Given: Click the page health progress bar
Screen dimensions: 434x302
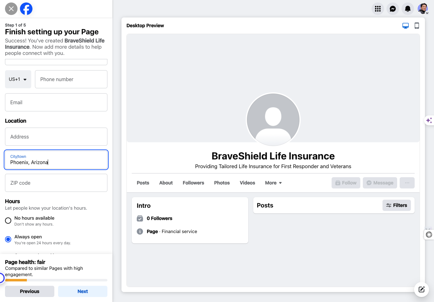Looking at the screenshot, I should pos(56,280).
